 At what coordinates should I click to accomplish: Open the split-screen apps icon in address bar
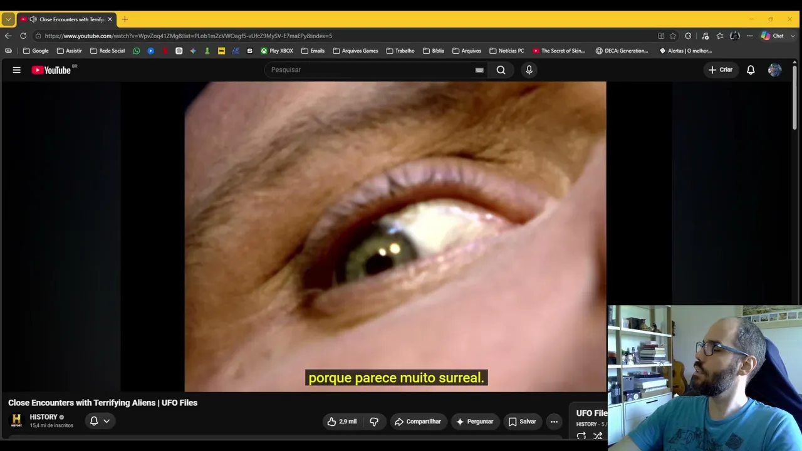click(661, 36)
